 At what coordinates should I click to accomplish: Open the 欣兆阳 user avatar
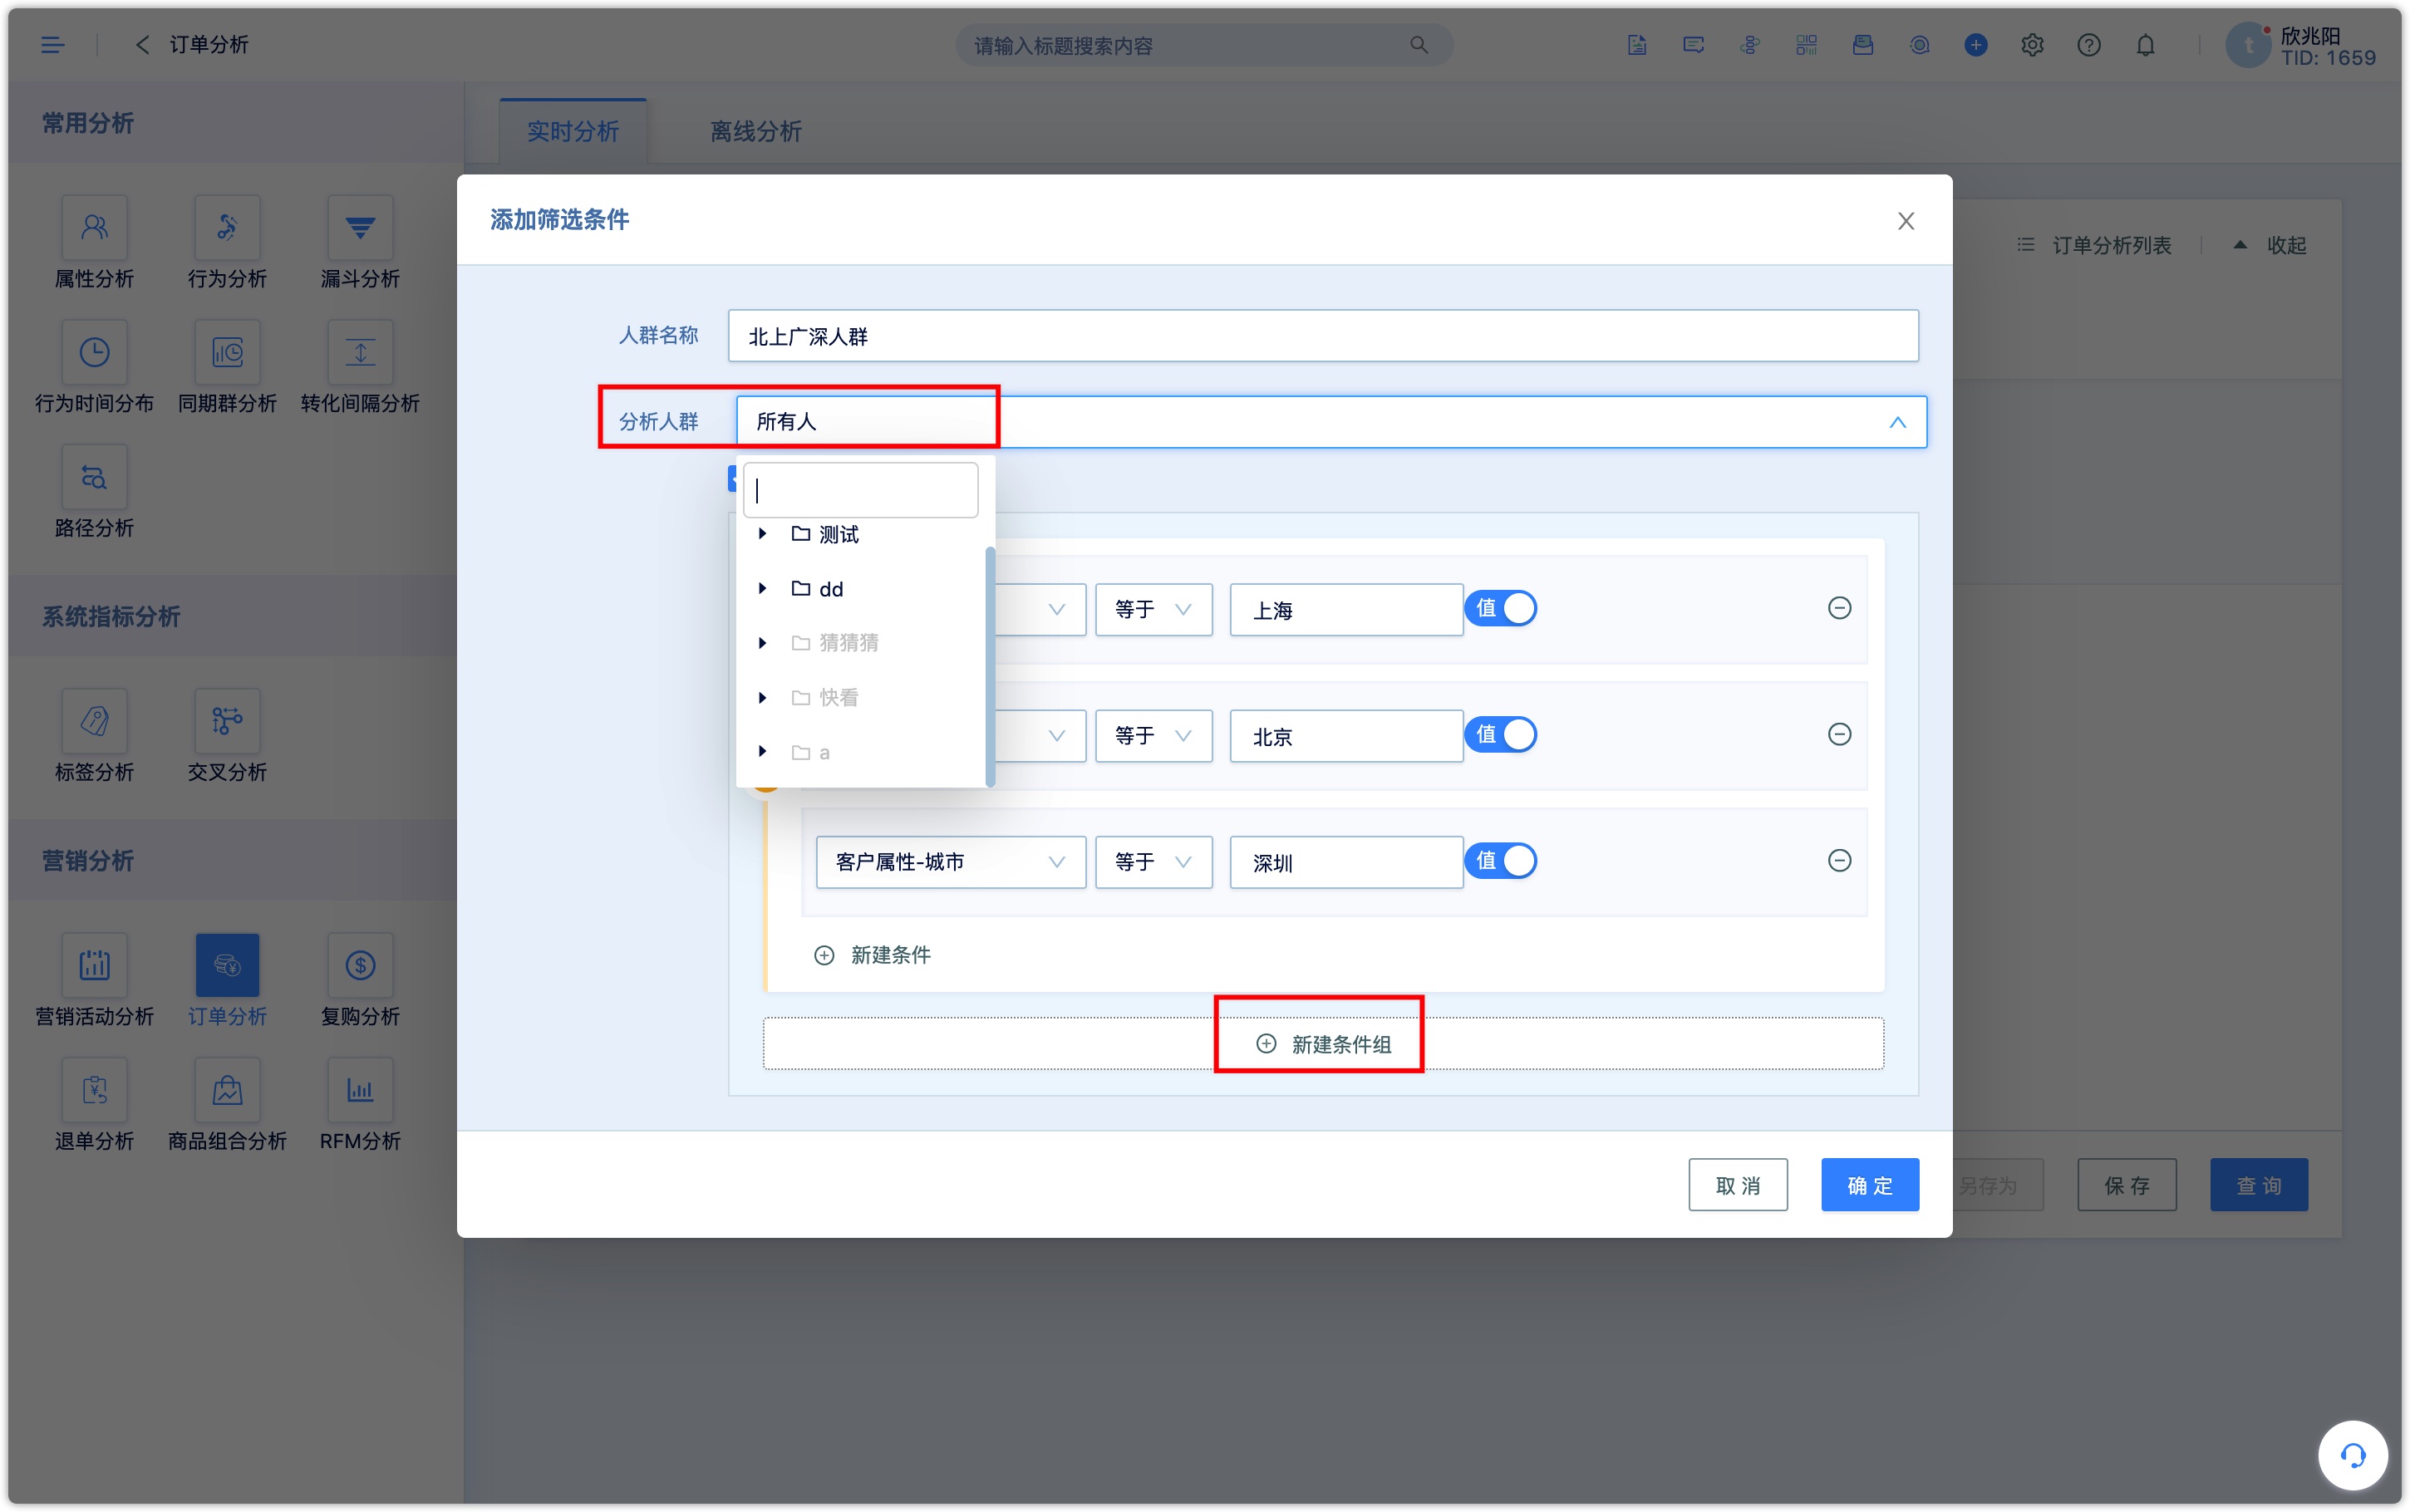click(x=2248, y=45)
